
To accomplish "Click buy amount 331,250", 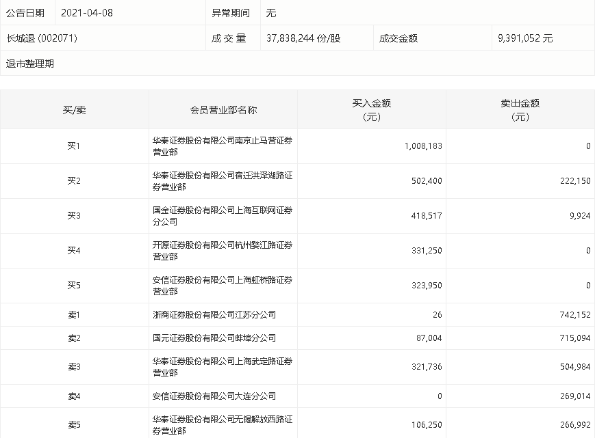I will click(x=427, y=250).
